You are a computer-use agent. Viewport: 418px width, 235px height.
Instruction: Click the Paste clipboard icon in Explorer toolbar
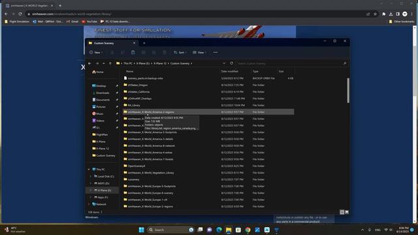[133, 52]
